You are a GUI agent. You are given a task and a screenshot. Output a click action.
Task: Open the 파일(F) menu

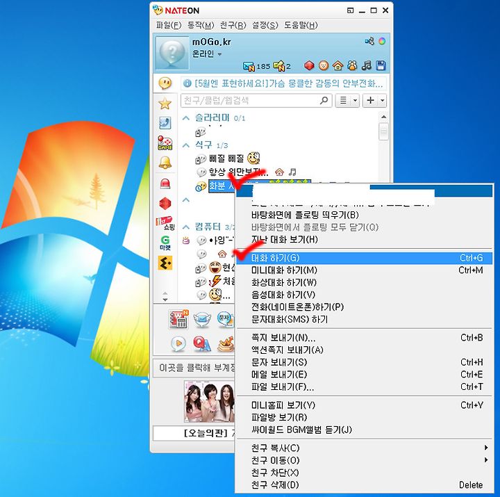pyautogui.click(x=168, y=25)
